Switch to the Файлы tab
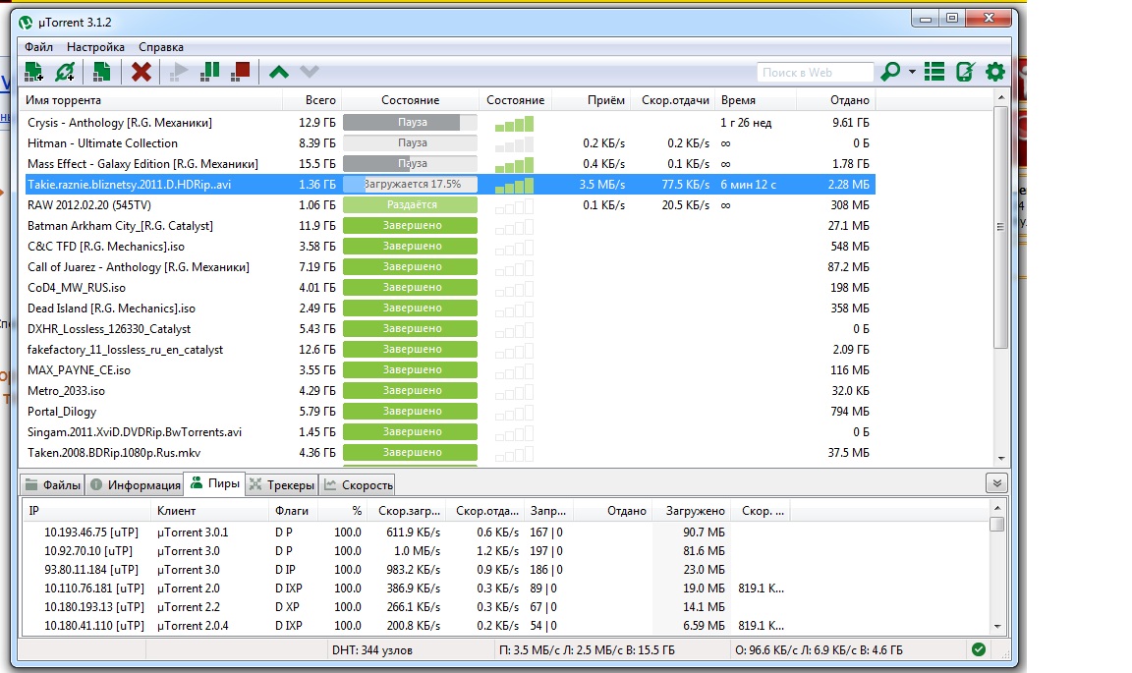Image resolution: width=1132 pixels, height=673 pixels. click(x=53, y=484)
